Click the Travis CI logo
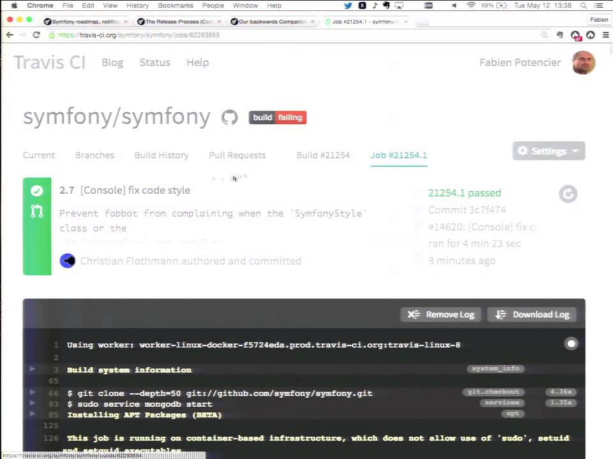This screenshot has height=459, width=613. [x=49, y=62]
